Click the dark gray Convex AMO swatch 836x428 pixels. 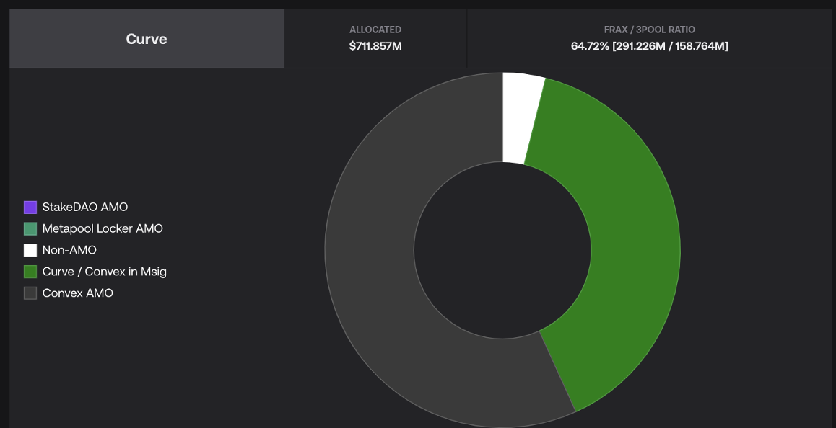[30, 294]
